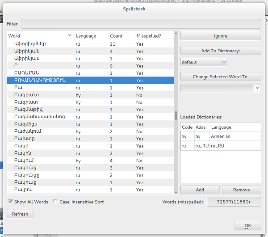The width and height of the screenshot is (268, 237).
Task: Click Change Selected Word To button
Action: 221,76
